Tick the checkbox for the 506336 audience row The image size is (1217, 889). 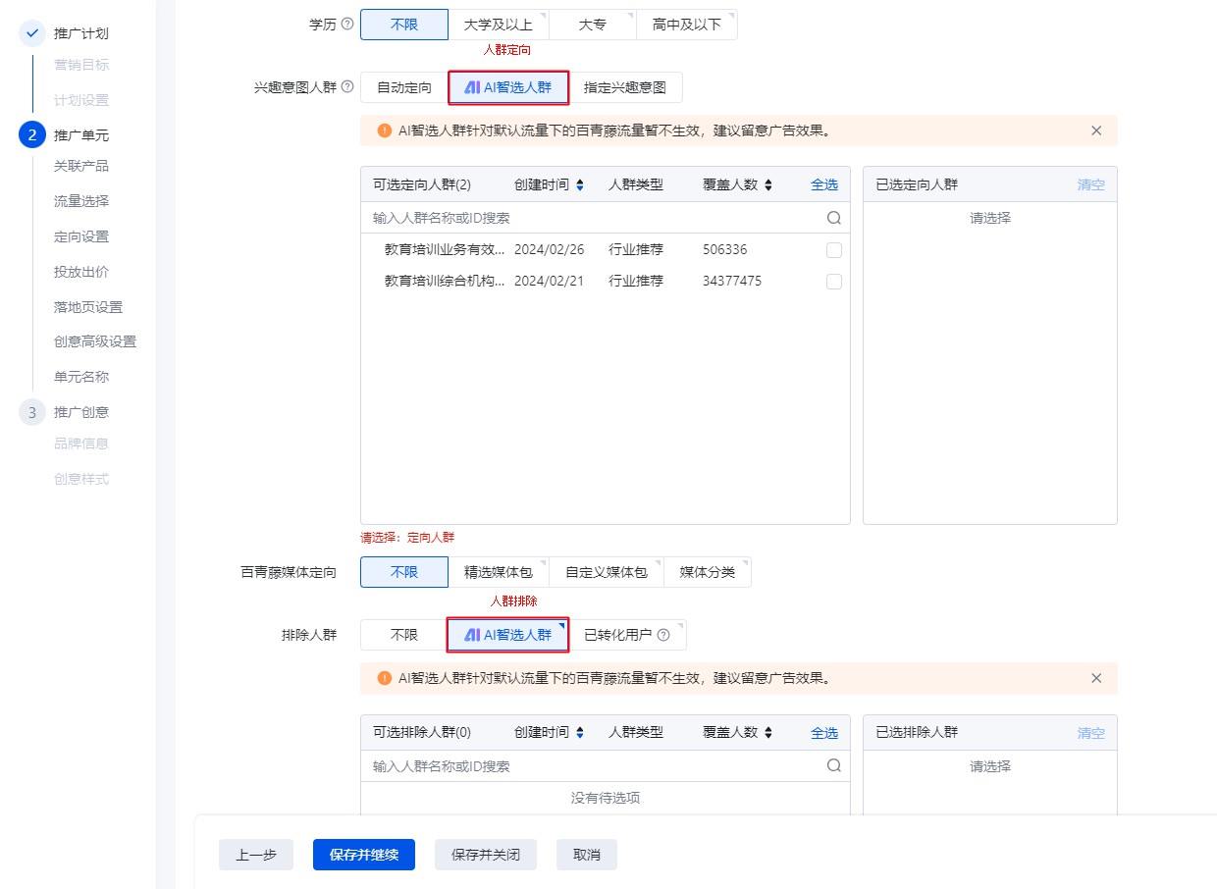click(x=834, y=250)
